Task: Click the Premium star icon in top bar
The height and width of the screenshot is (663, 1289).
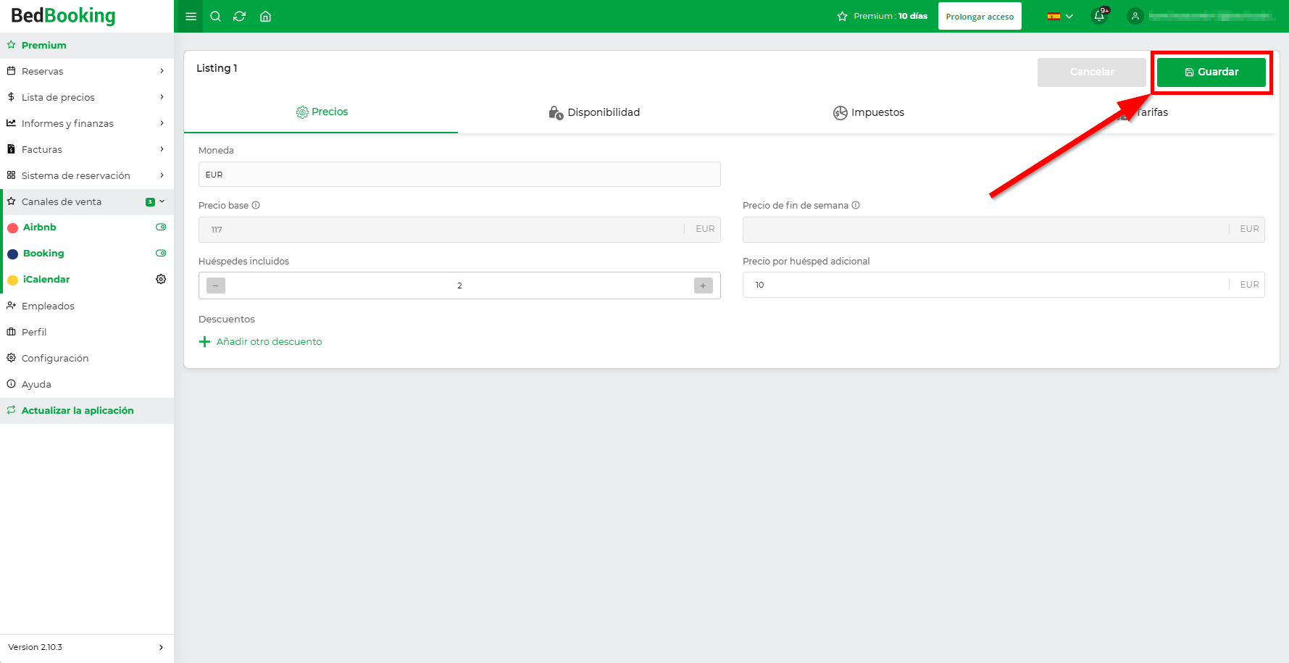Action: 842,16
